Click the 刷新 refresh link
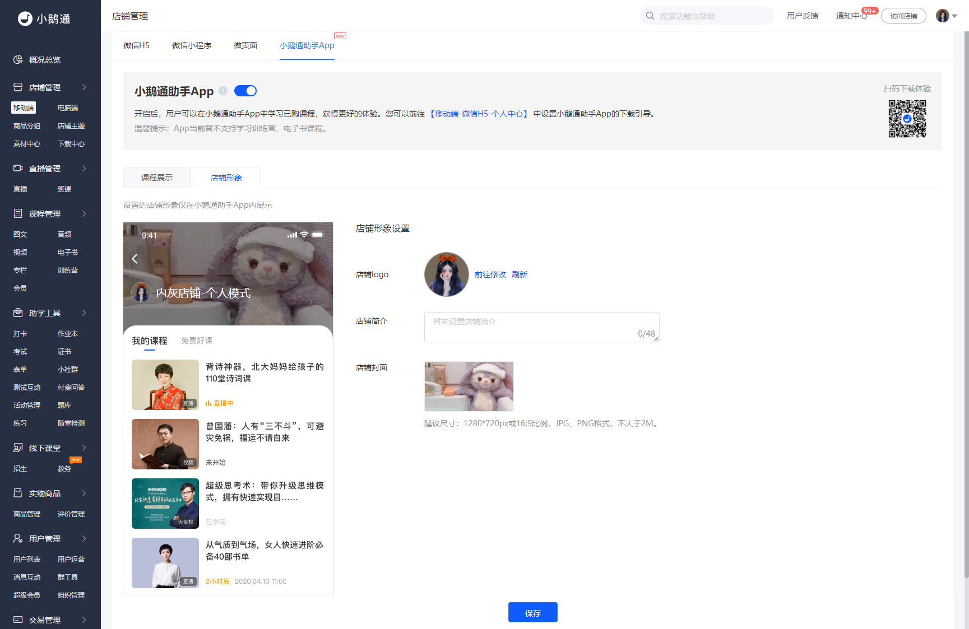This screenshot has height=629, width=969. tap(520, 274)
